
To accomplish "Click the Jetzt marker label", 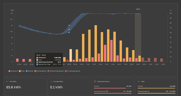I will point(138,9).
